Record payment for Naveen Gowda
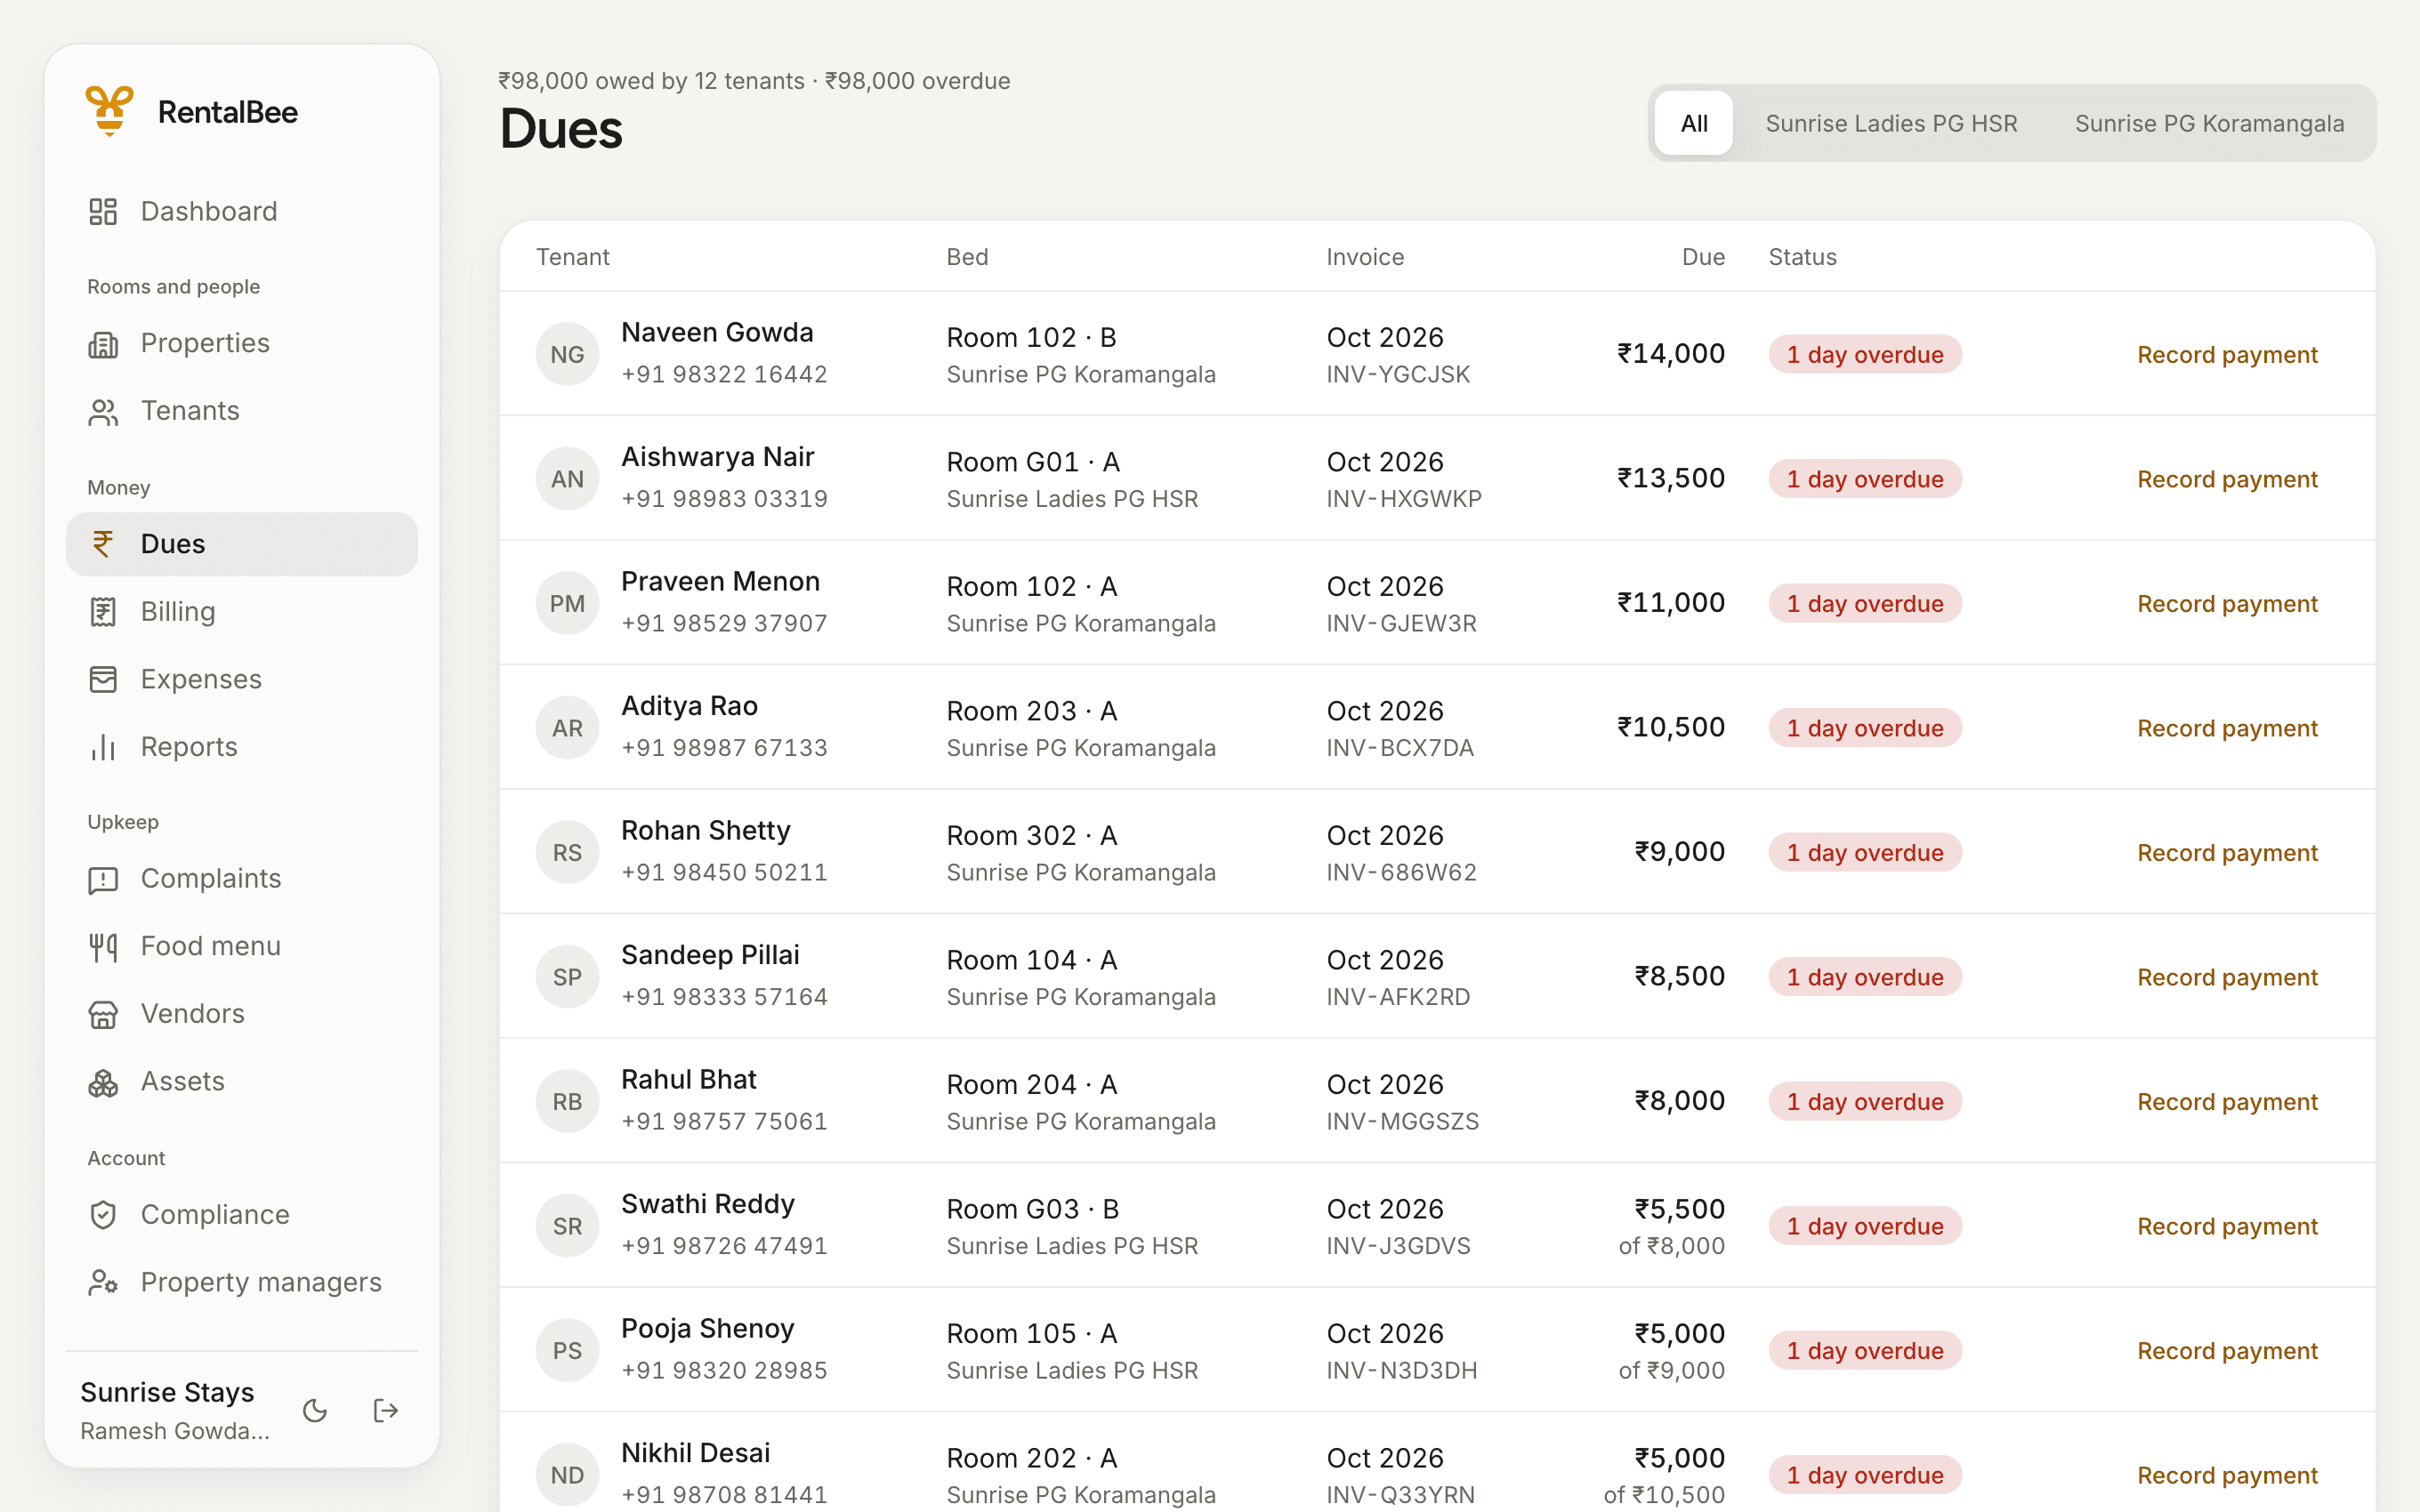This screenshot has height=1512, width=2420. click(x=2227, y=355)
